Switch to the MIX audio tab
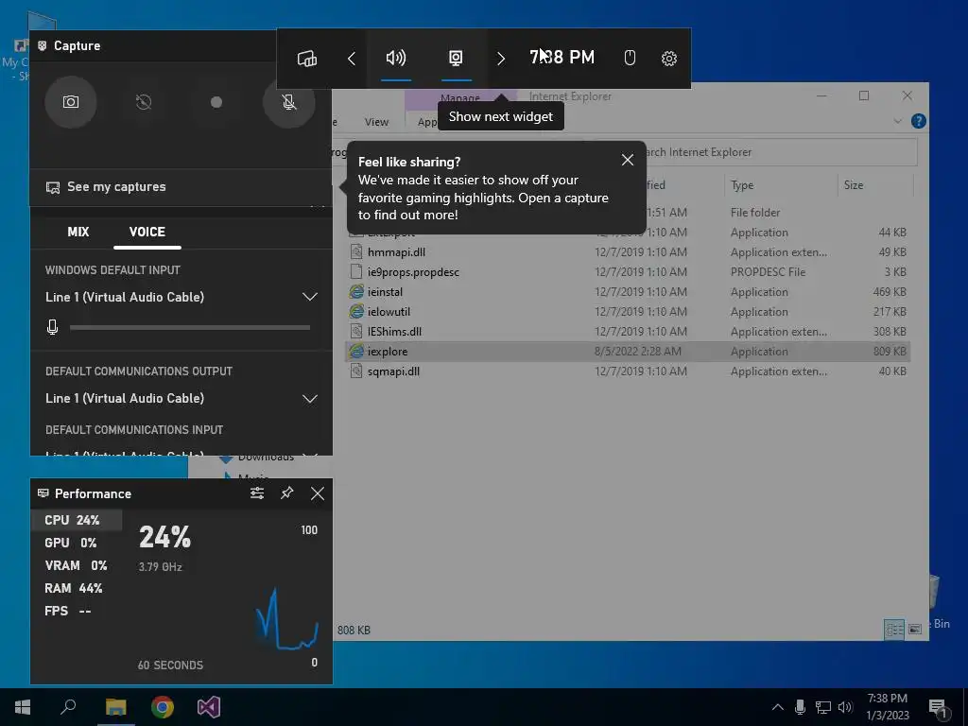Screen dimensions: 968x726 click(78, 232)
